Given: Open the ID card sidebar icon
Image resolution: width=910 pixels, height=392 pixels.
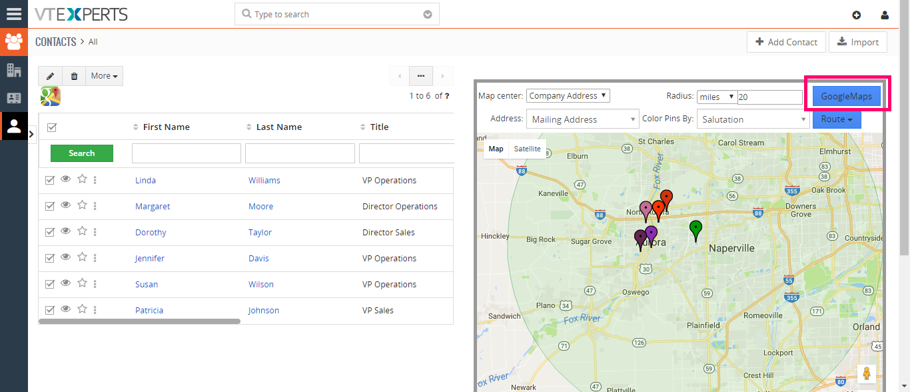Looking at the screenshot, I should click(x=14, y=98).
